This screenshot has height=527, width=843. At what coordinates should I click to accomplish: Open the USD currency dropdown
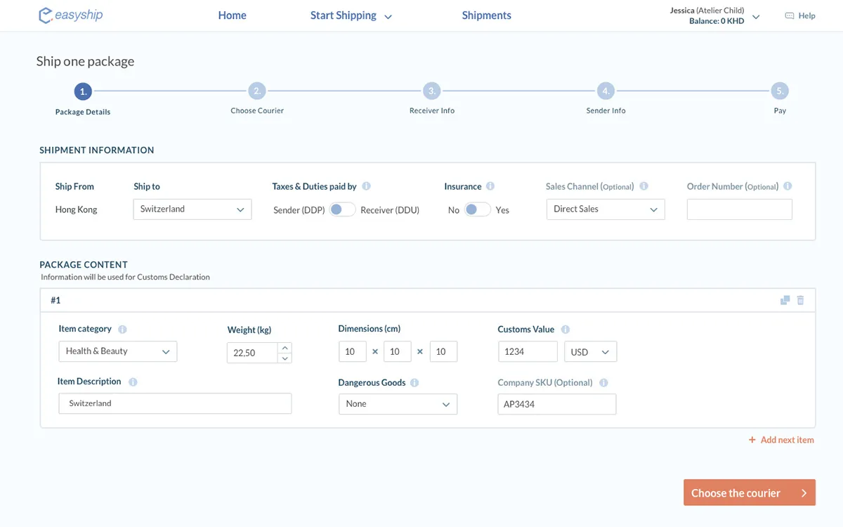pyautogui.click(x=590, y=352)
